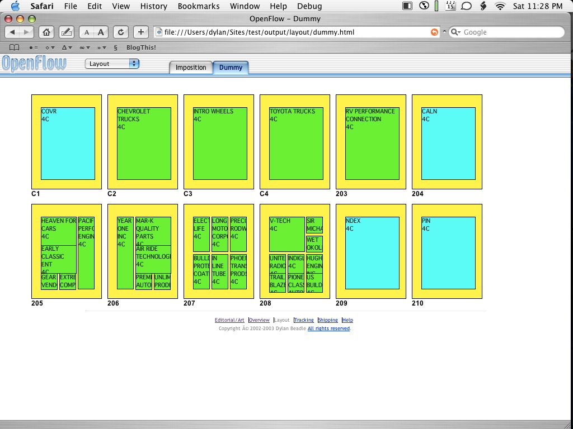Go back with the left arrow button
The width and height of the screenshot is (573, 429).
click(x=12, y=32)
